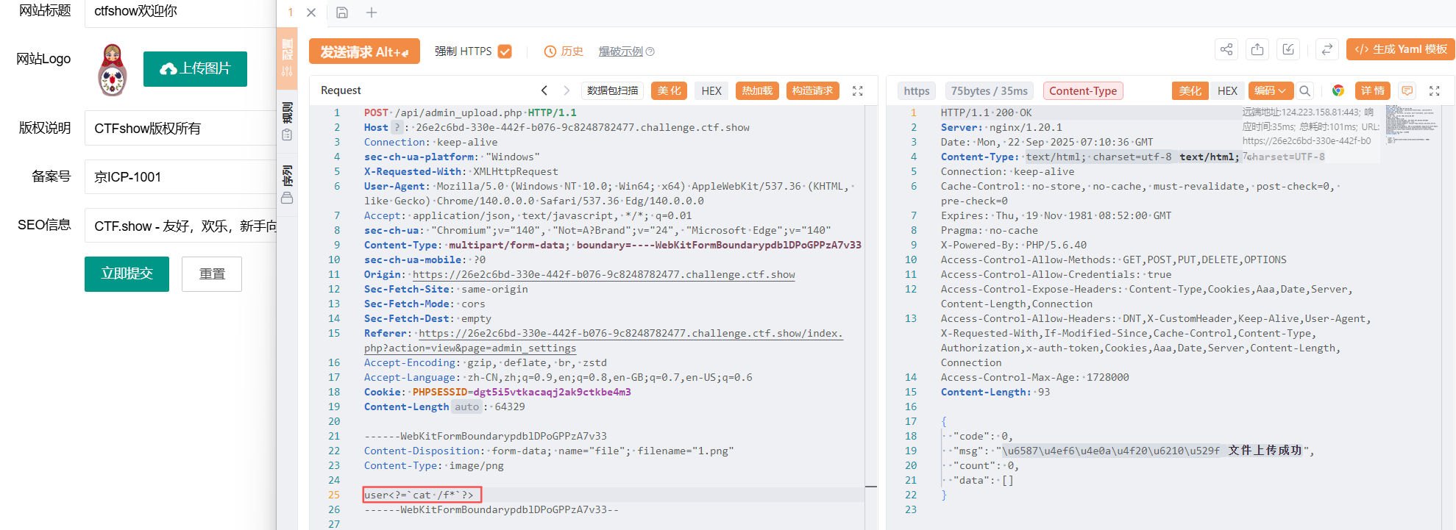
Task: Open response in Chrome browser icon
Action: point(1338,90)
